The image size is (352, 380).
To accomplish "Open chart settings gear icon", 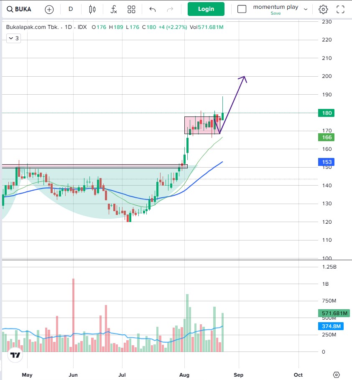I will tap(323, 10).
